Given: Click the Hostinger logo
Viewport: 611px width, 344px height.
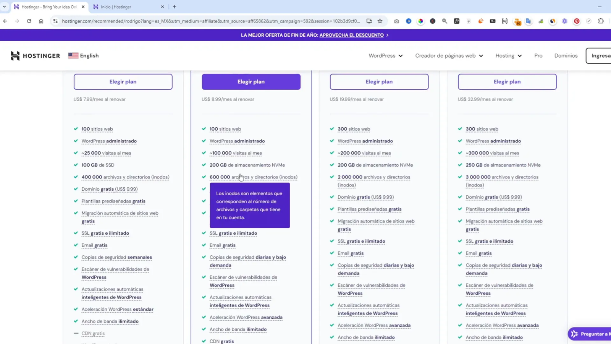Looking at the screenshot, I should point(35,56).
